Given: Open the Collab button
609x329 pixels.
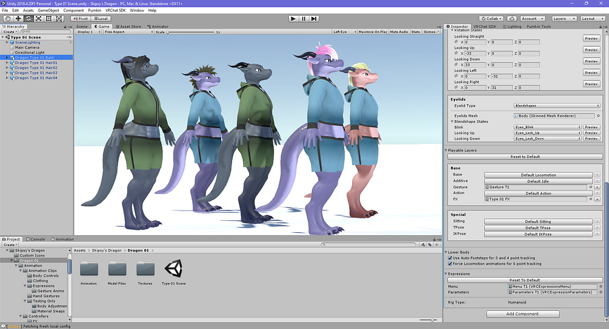Looking at the screenshot, I should pos(491,19).
